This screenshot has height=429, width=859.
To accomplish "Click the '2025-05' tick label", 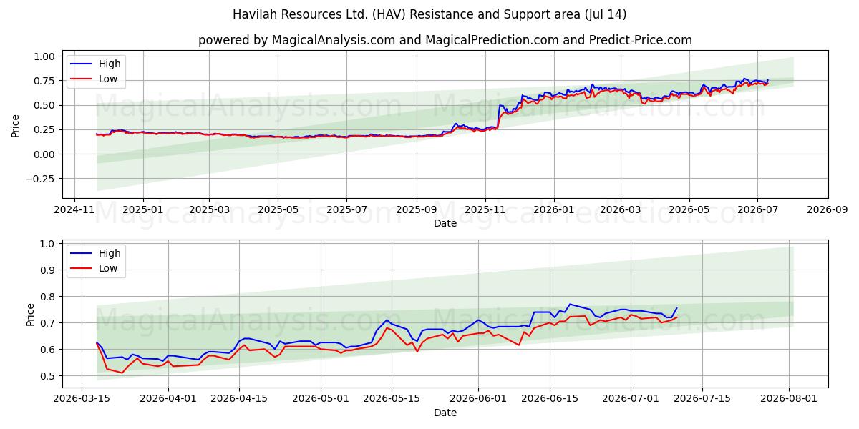I will tap(278, 209).
